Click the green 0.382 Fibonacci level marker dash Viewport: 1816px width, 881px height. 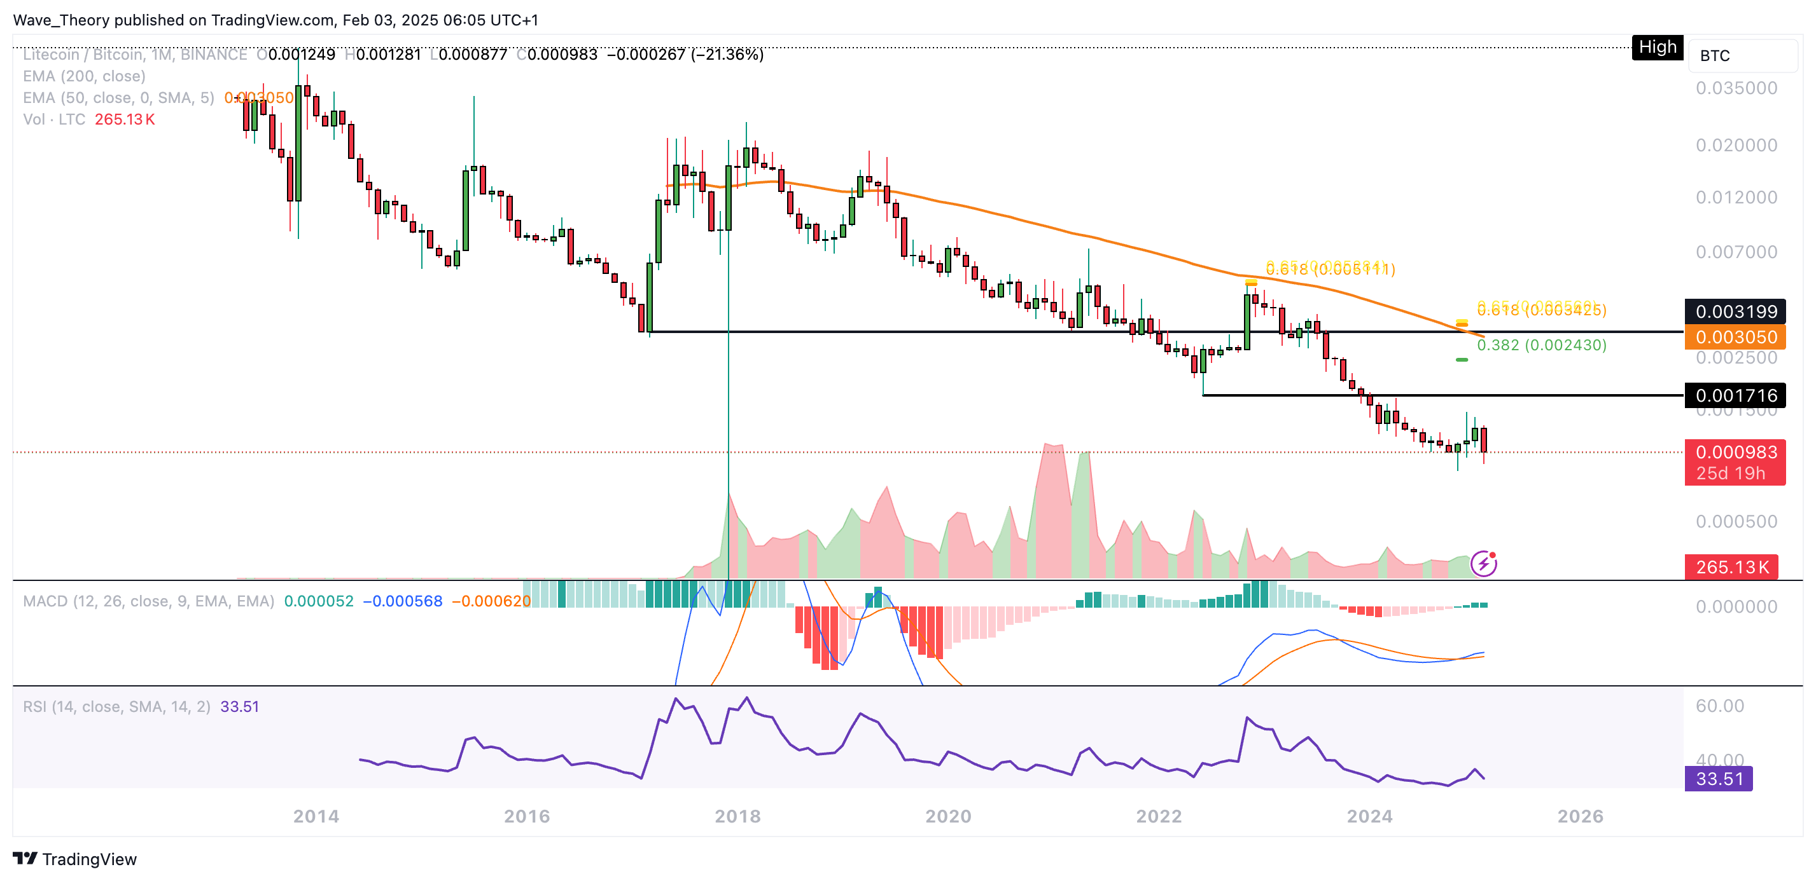(1462, 360)
